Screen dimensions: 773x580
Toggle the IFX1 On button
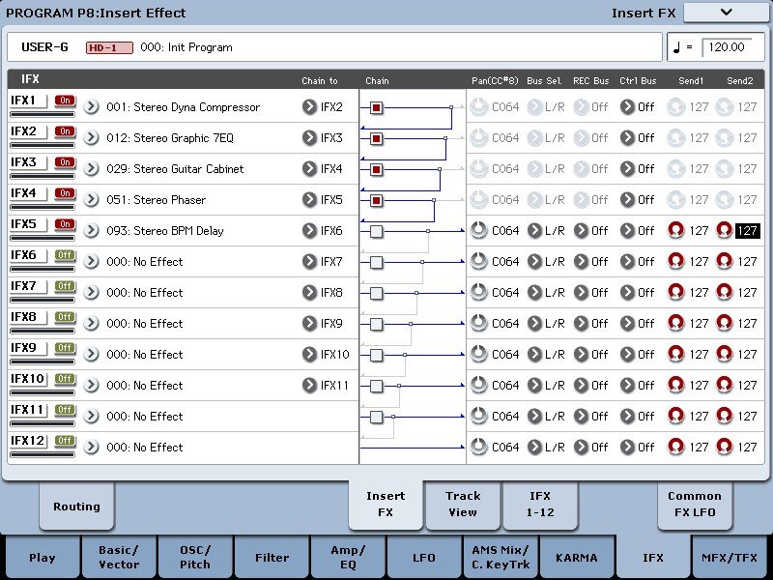click(x=65, y=101)
